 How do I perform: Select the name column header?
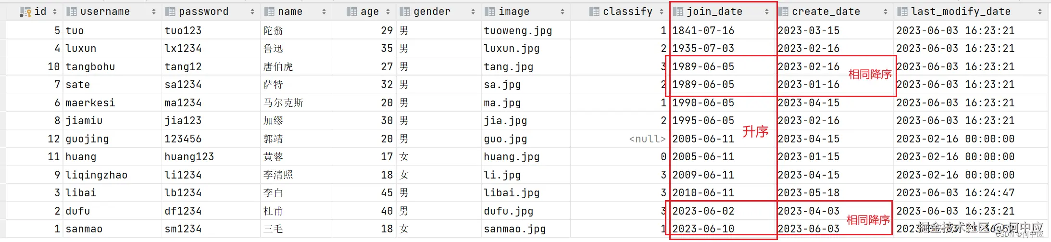tap(296, 12)
